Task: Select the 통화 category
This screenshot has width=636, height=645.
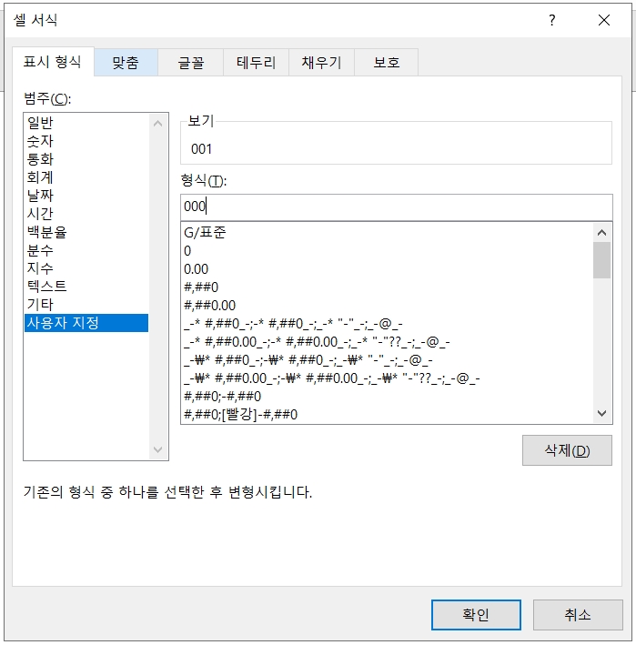Action: click(86, 159)
